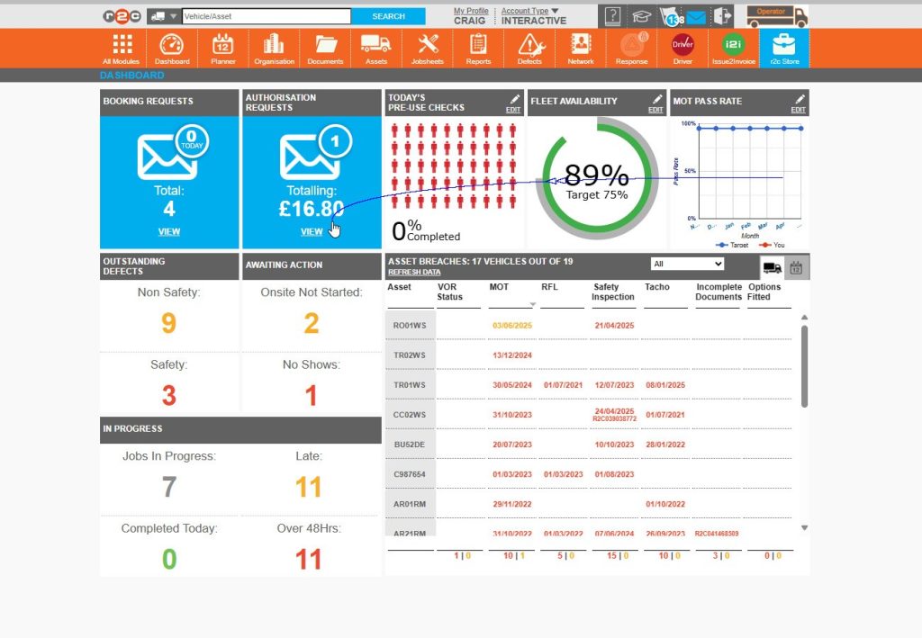
Task: Open the Defects module
Action: tap(529, 49)
